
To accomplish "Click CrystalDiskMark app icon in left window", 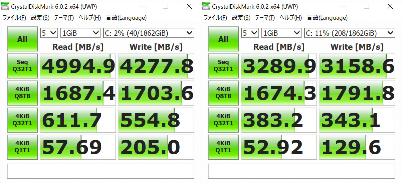I will point(6,6).
